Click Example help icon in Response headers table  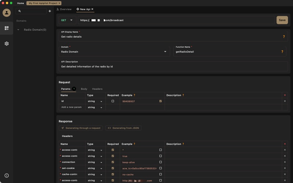click(134, 144)
